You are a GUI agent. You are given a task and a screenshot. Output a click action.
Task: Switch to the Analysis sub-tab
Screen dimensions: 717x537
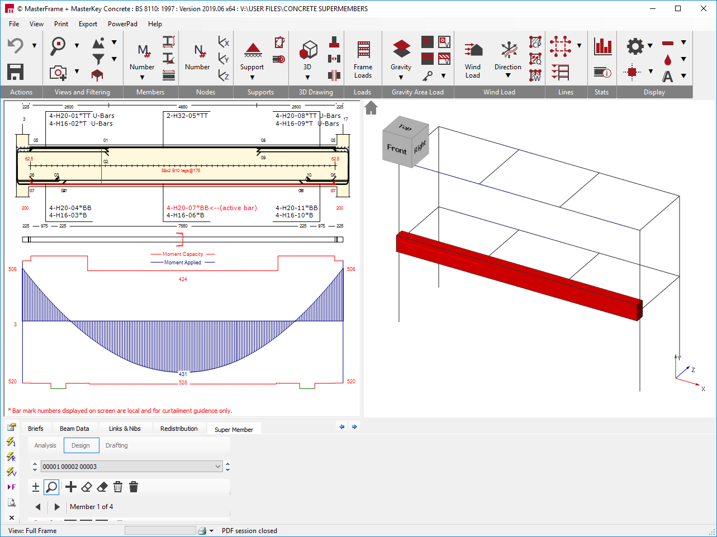coord(45,445)
